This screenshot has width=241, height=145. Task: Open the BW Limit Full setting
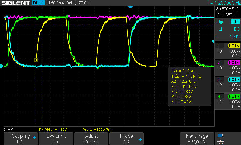[56, 139]
